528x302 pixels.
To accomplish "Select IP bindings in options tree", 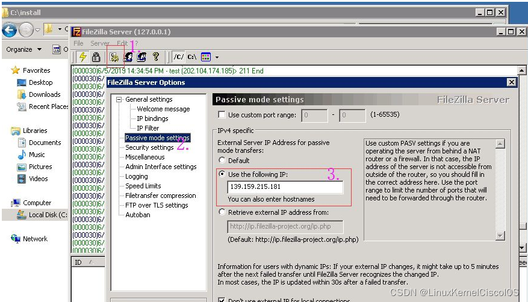I will (x=152, y=119).
